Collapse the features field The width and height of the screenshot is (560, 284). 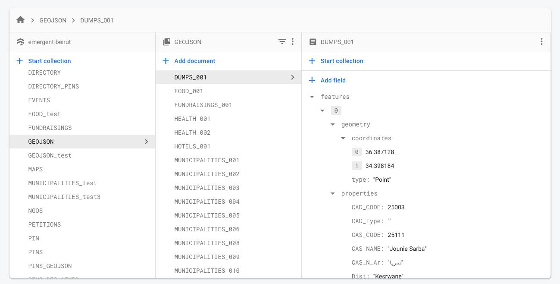coord(312,97)
